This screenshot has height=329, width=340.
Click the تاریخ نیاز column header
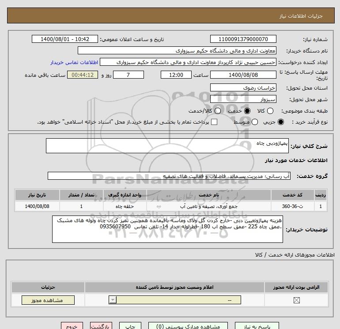click(37, 195)
